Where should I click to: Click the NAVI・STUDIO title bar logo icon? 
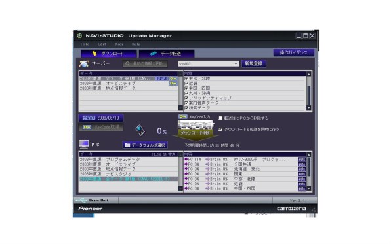[79, 35]
